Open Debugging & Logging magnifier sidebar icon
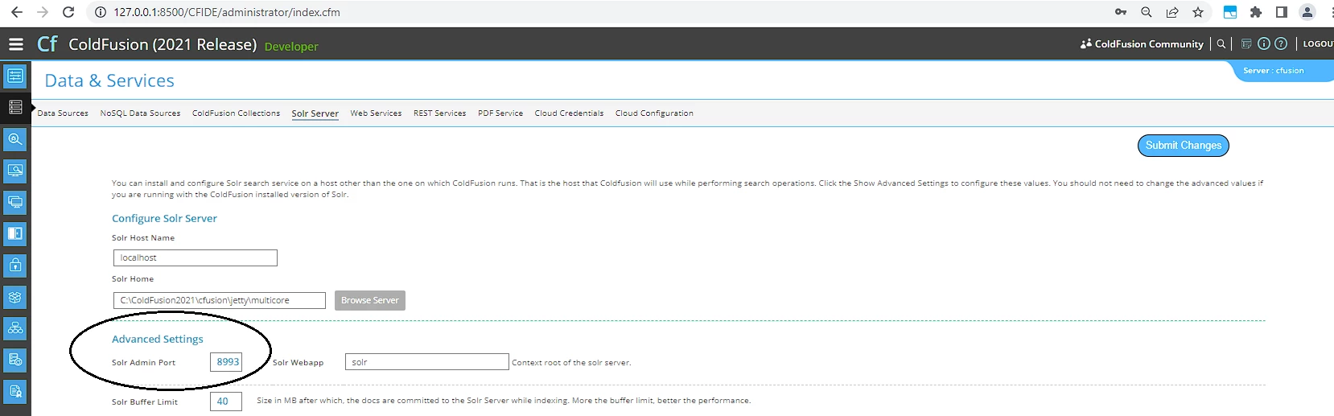Screen dimensions: 1334x416 tap(15, 139)
